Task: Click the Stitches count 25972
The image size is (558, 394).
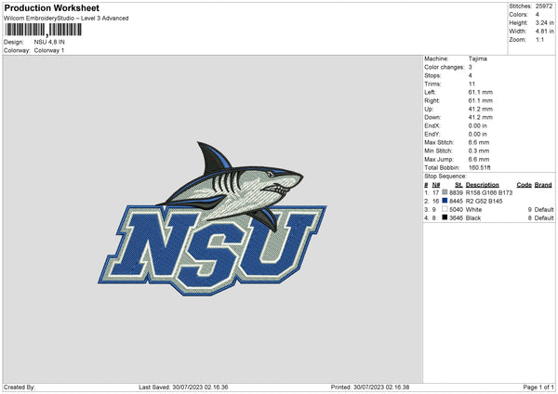Action: pyautogui.click(x=545, y=5)
